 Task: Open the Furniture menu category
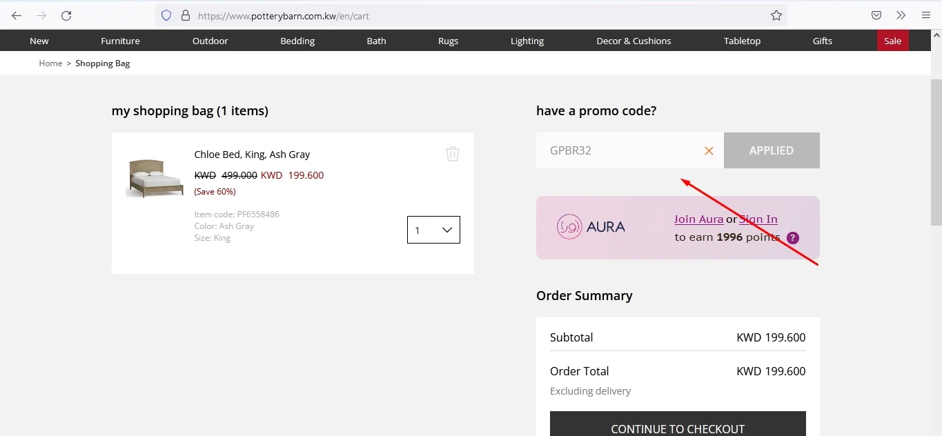point(120,41)
